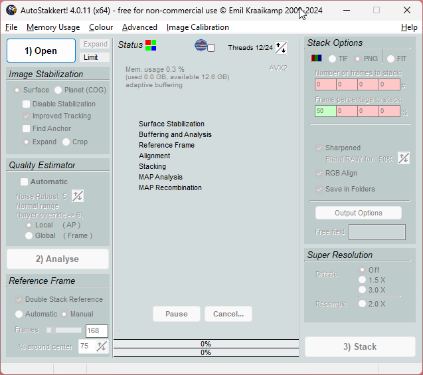Choose TIF output format
This screenshot has width=423, height=375.
click(x=332, y=59)
